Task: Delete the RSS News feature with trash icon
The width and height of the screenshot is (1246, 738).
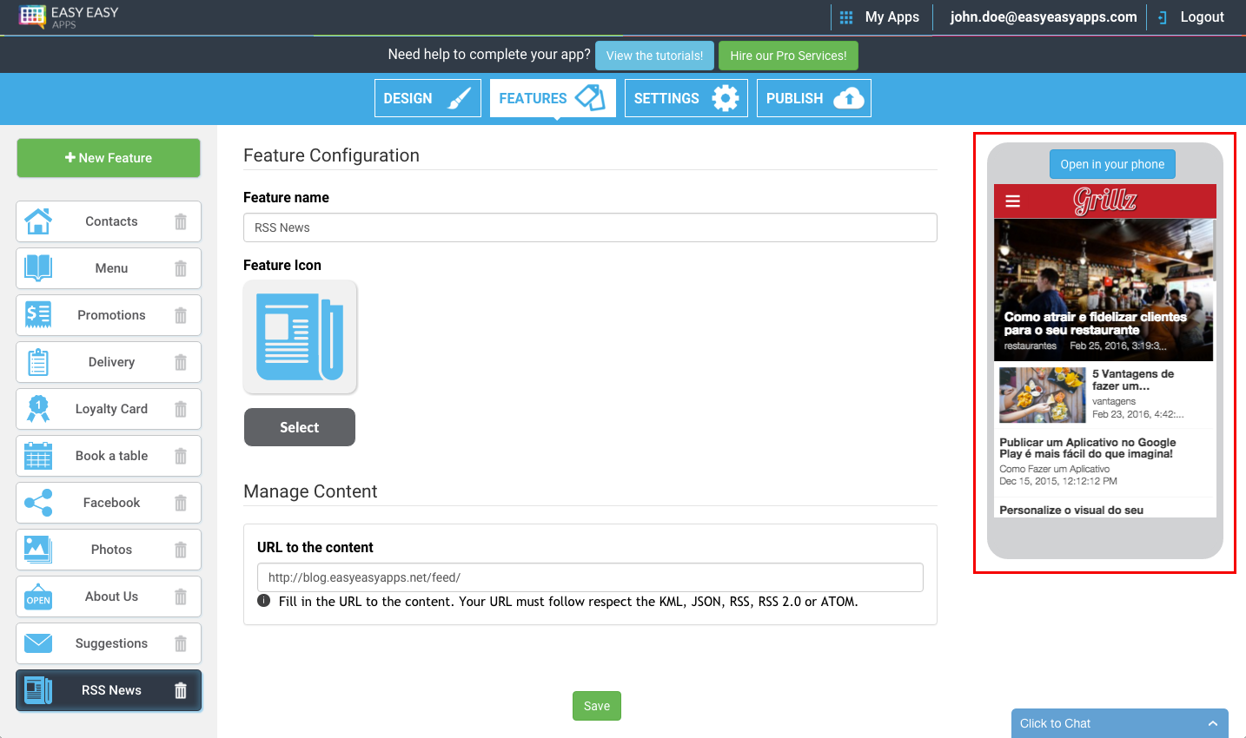Action: tap(180, 690)
